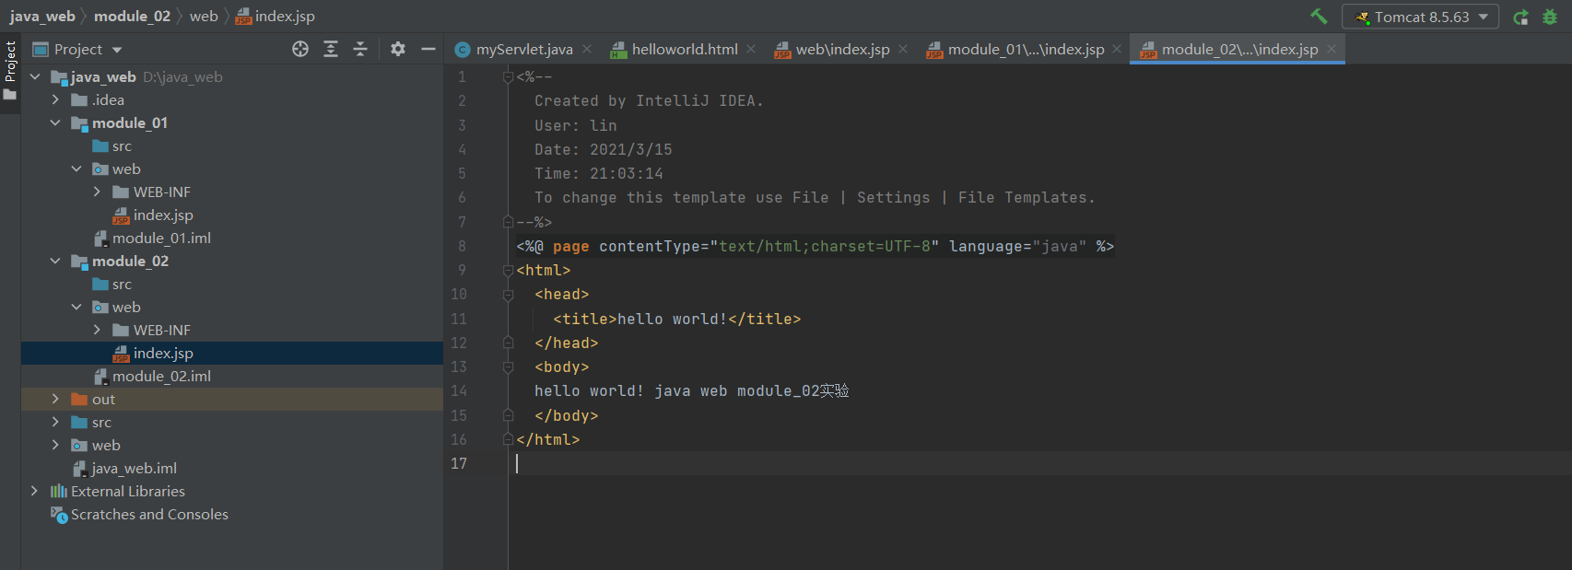Image resolution: width=1572 pixels, height=570 pixels.
Task: Open the Tomcat 8.5.63 run configuration dropdown
Action: tap(1420, 17)
